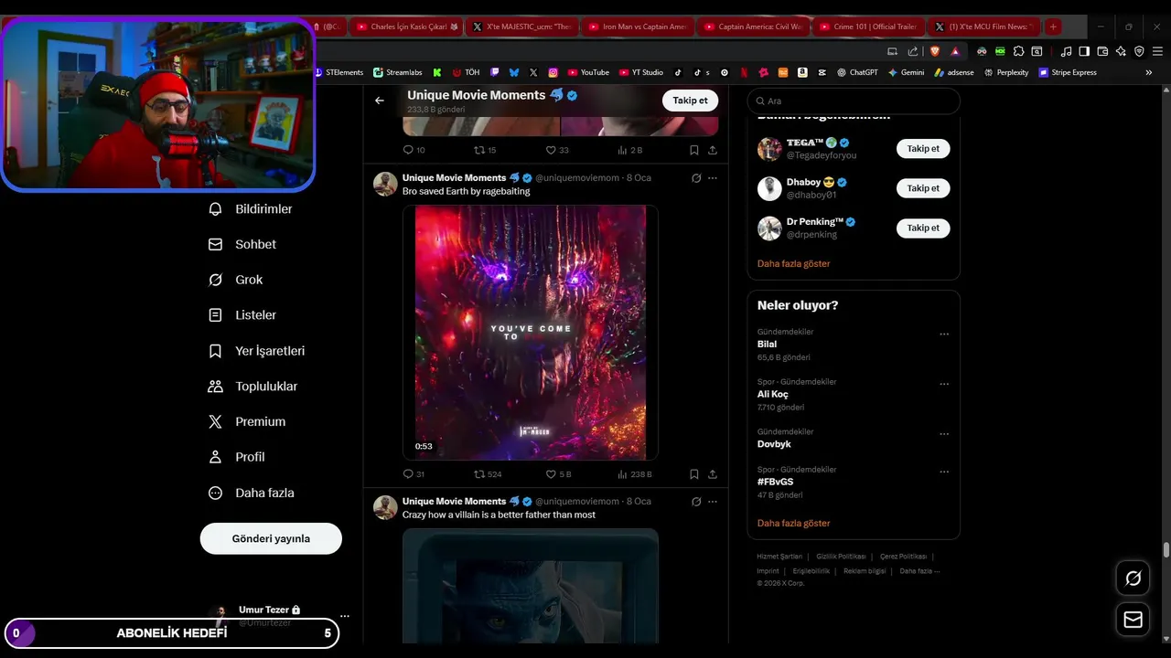Open Topluluklar communities
Screen dimensions: 1171x658
point(253,387)
